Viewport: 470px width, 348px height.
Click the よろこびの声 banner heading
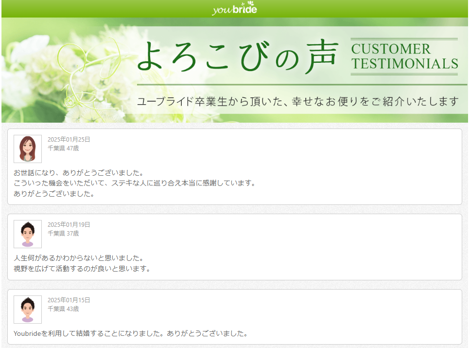(x=238, y=56)
